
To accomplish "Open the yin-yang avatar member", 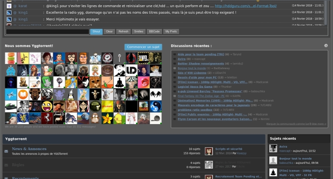I will pyautogui.click(x=156, y=106).
